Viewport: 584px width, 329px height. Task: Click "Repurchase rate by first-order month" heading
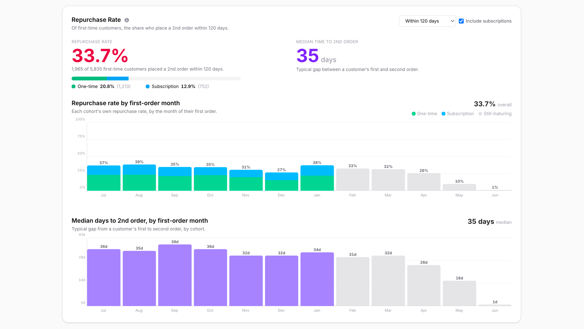click(x=126, y=103)
